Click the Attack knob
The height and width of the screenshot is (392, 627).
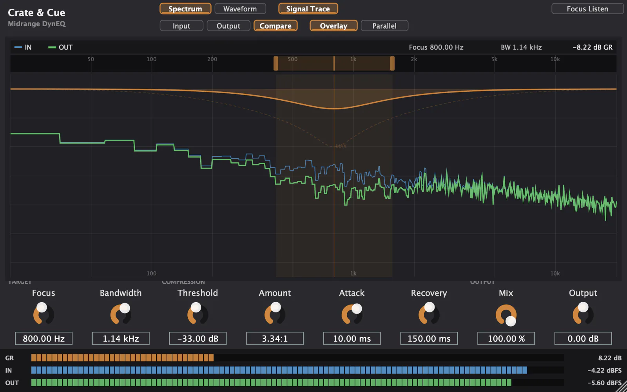pos(352,314)
